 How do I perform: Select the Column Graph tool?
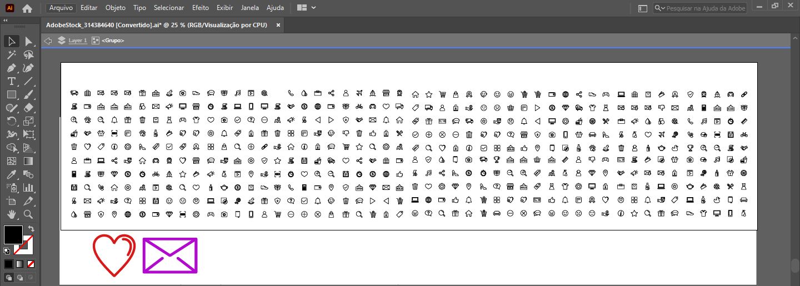(29, 188)
